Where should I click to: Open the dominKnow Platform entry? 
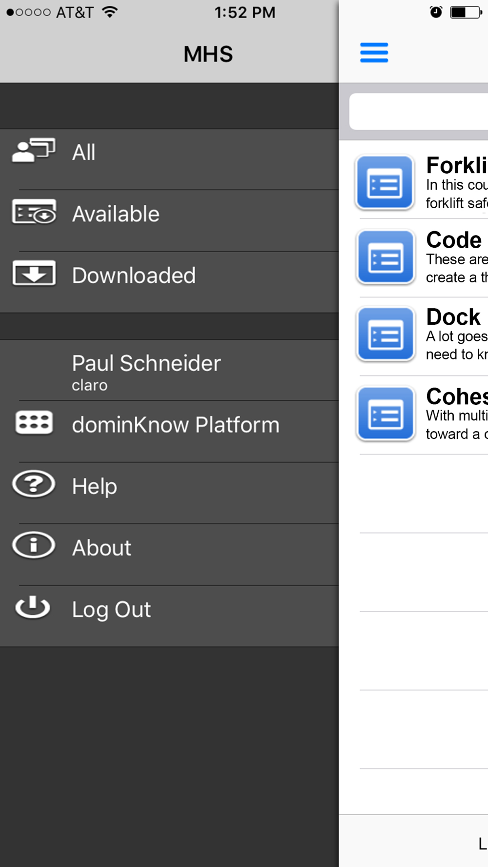(176, 425)
